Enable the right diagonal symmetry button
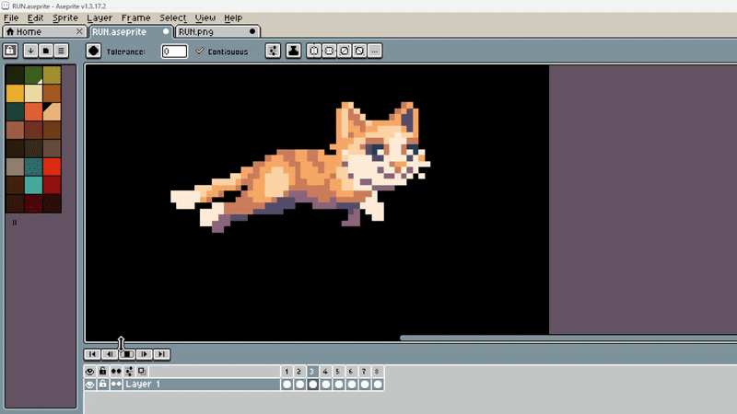The width and height of the screenshot is (737, 414). [344, 51]
